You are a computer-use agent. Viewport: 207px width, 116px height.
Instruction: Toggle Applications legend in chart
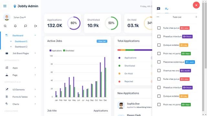[56, 51]
